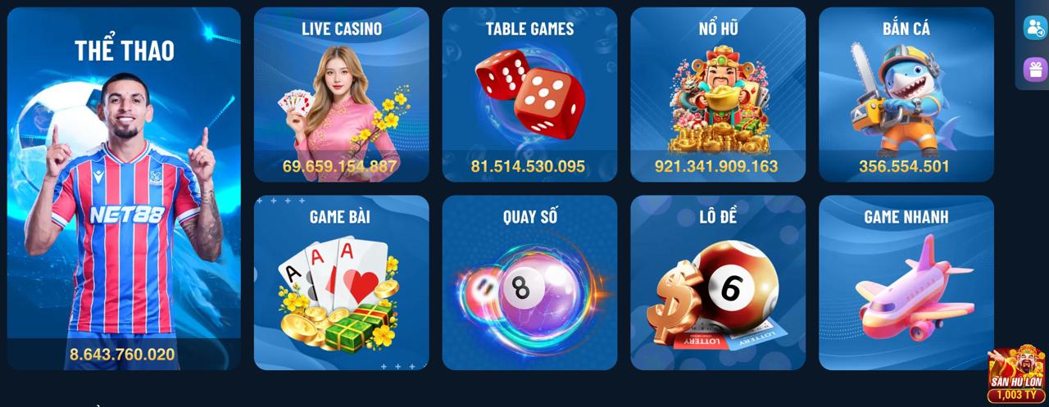Click the red dice icon in Table Games
Screen dimensions: 1049x407
point(530,91)
